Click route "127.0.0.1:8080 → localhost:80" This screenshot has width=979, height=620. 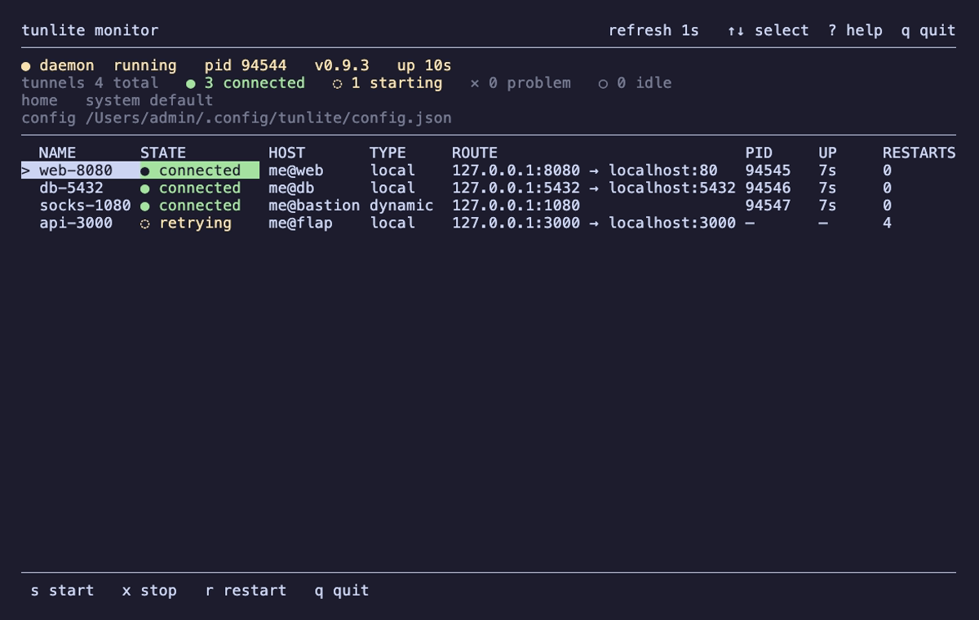tap(585, 170)
